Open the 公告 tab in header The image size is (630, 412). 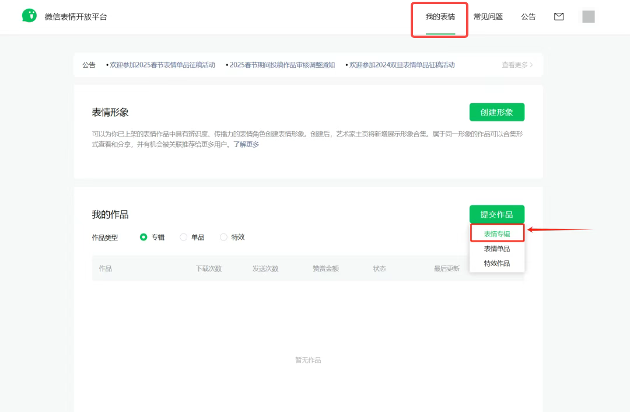528,17
